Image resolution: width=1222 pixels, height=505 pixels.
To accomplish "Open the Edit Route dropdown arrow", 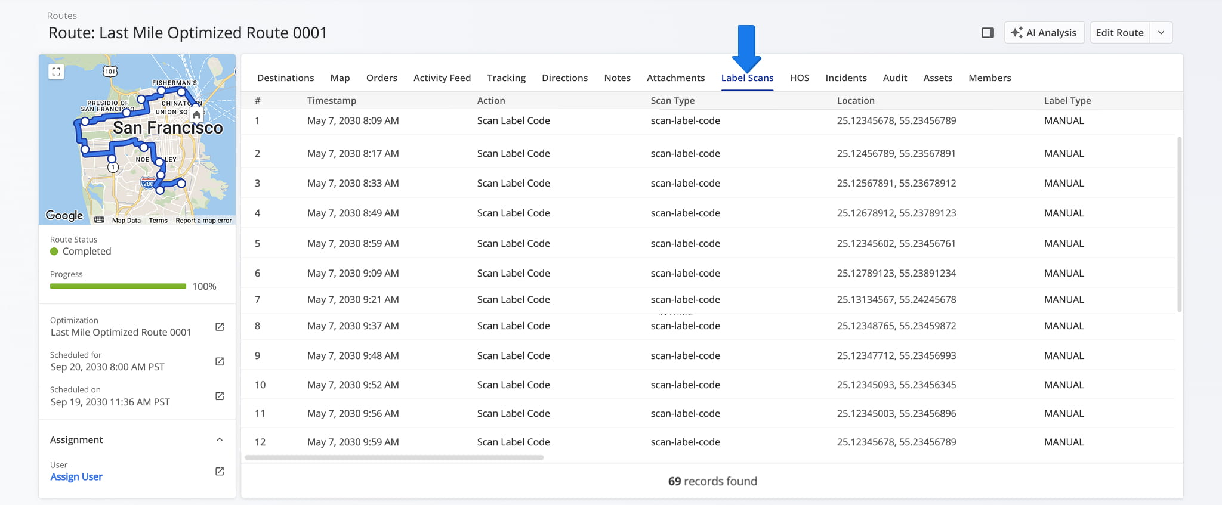I will [1161, 33].
